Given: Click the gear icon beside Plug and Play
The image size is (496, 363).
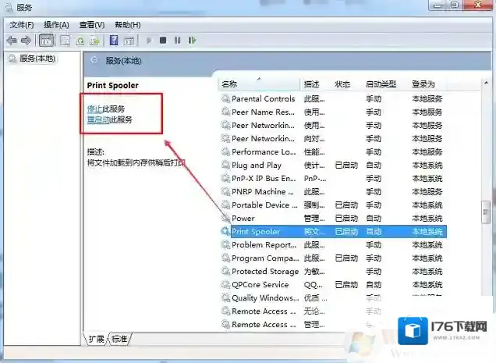Looking at the screenshot, I should [225, 165].
